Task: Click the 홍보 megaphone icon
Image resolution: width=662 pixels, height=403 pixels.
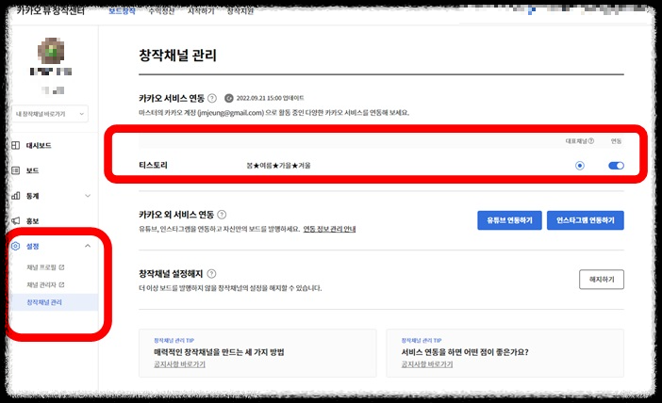Action: point(16,221)
